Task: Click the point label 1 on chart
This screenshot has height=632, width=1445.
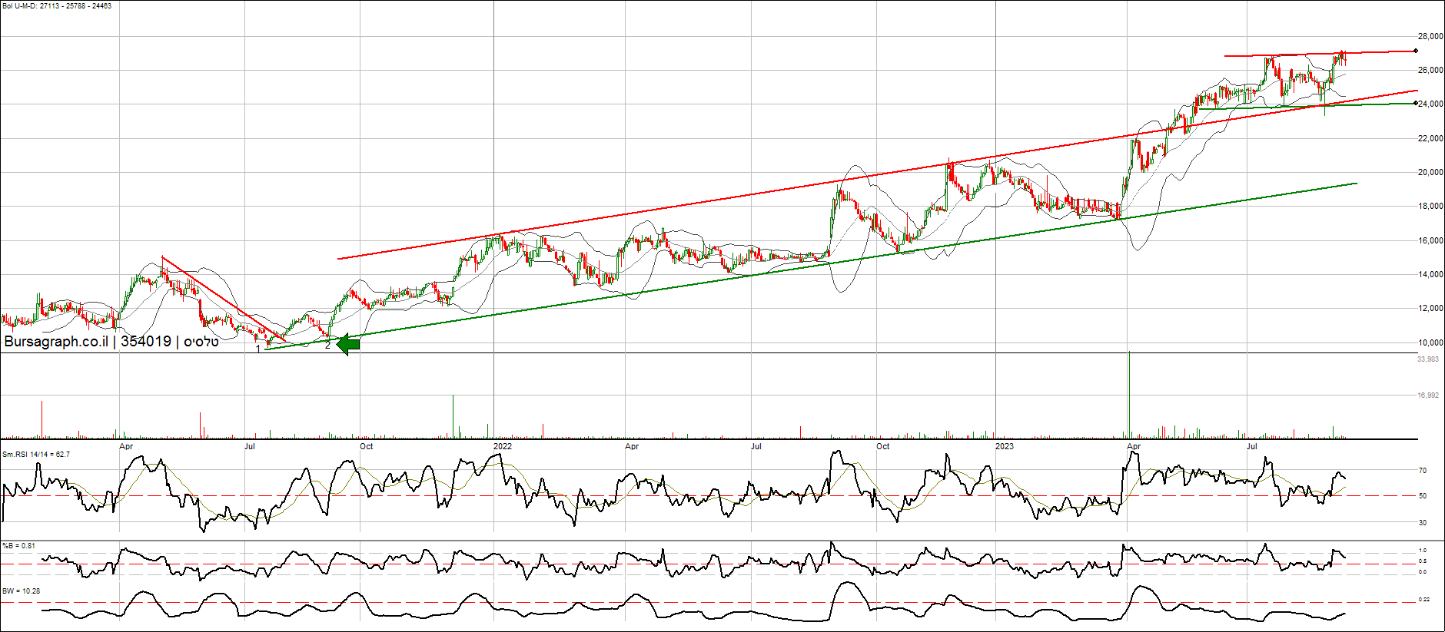Action: pyautogui.click(x=258, y=349)
